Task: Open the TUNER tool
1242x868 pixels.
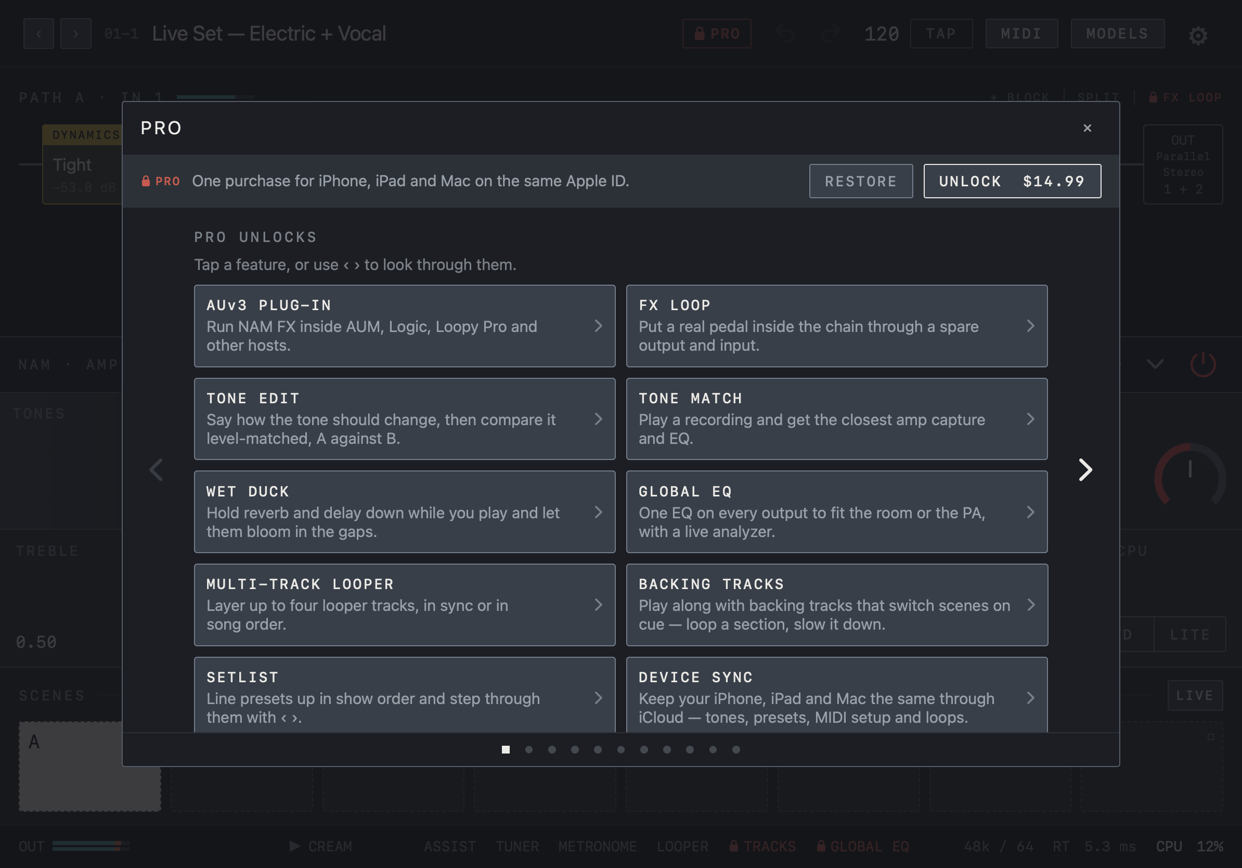Action: [x=517, y=846]
